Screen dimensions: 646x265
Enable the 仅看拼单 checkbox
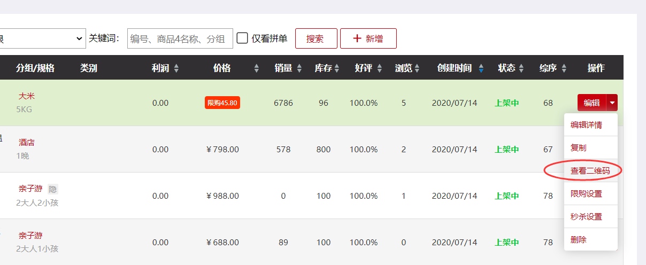point(242,38)
